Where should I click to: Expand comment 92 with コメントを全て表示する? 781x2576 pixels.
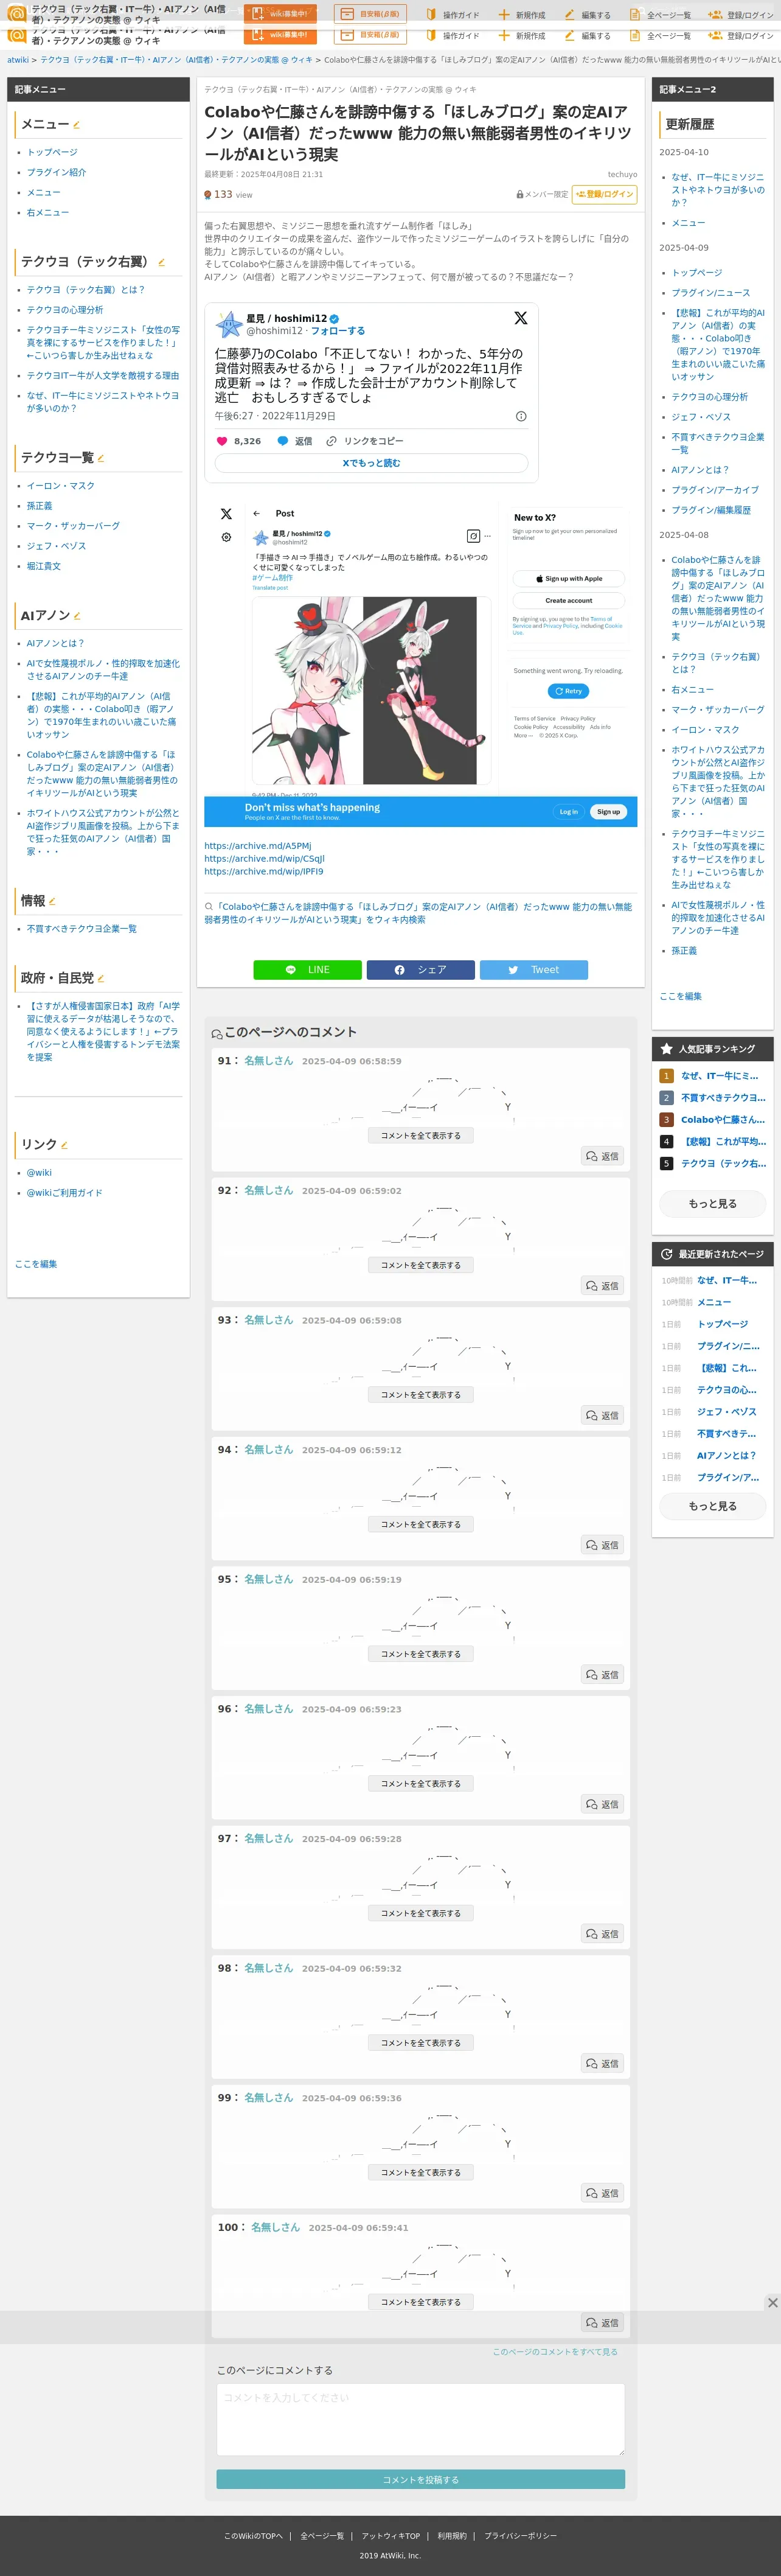421,1266
